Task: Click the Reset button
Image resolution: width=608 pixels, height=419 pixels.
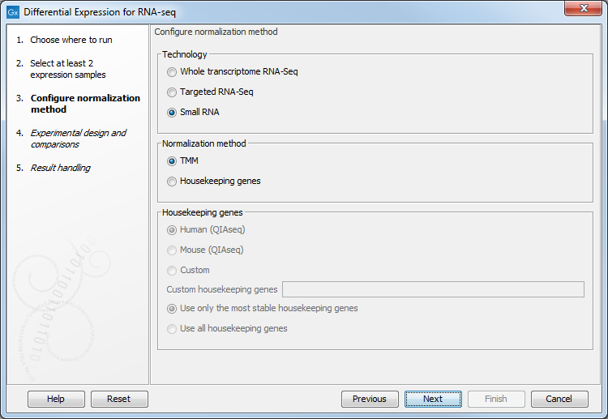Action: pyautogui.click(x=118, y=399)
